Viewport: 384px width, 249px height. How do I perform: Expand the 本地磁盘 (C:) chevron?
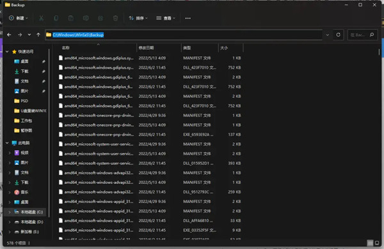pyautogui.click(x=10, y=212)
